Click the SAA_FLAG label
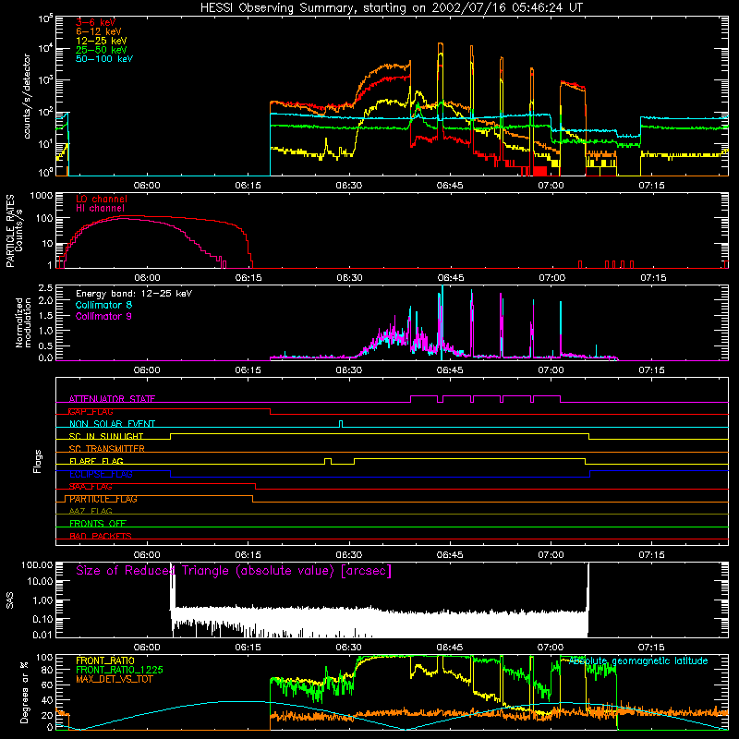This screenshot has width=739, height=739. [91, 487]
